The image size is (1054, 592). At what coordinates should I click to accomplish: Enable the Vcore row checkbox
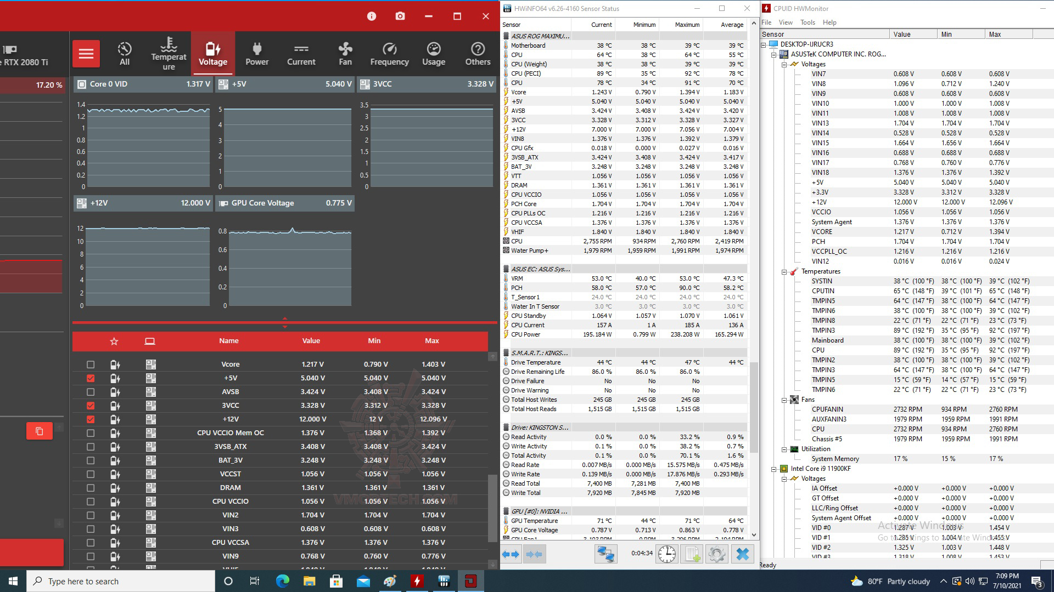pyautogui.click(x=91, y=365)
